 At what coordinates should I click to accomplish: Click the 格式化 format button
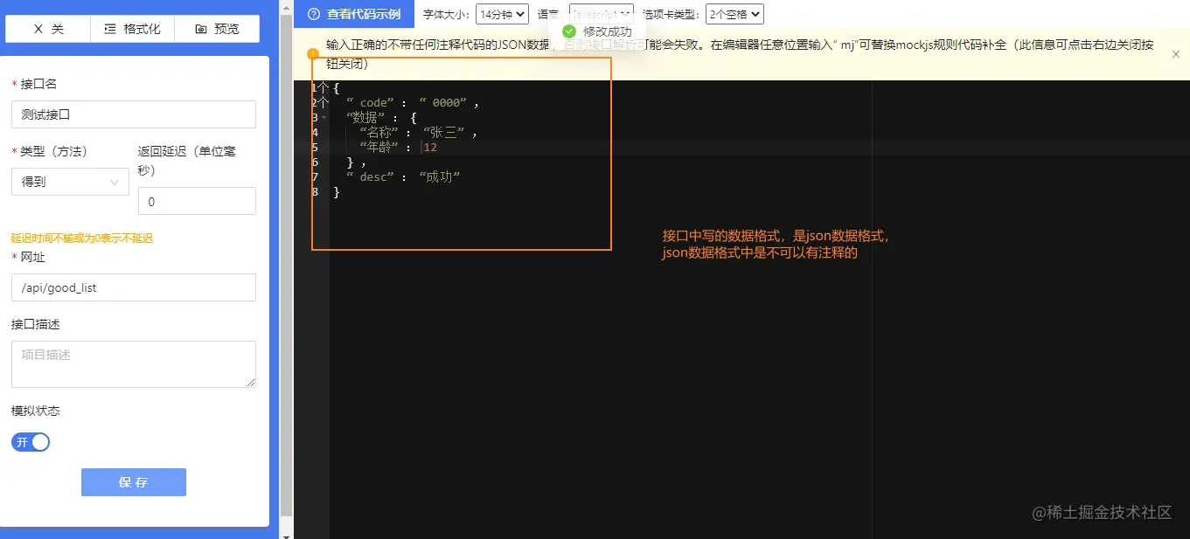[133, 29]
